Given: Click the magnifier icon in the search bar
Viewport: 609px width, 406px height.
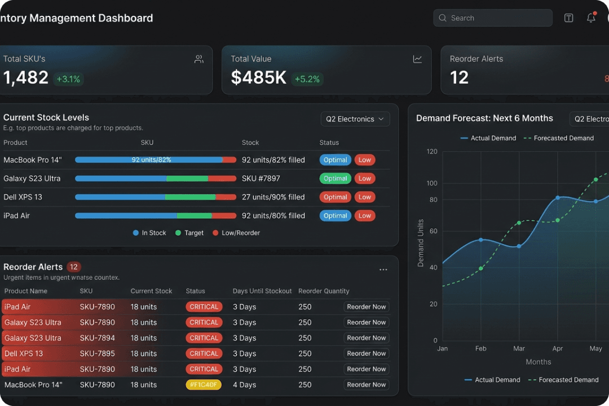Looking at the screenshot, I should click(443, 17).
